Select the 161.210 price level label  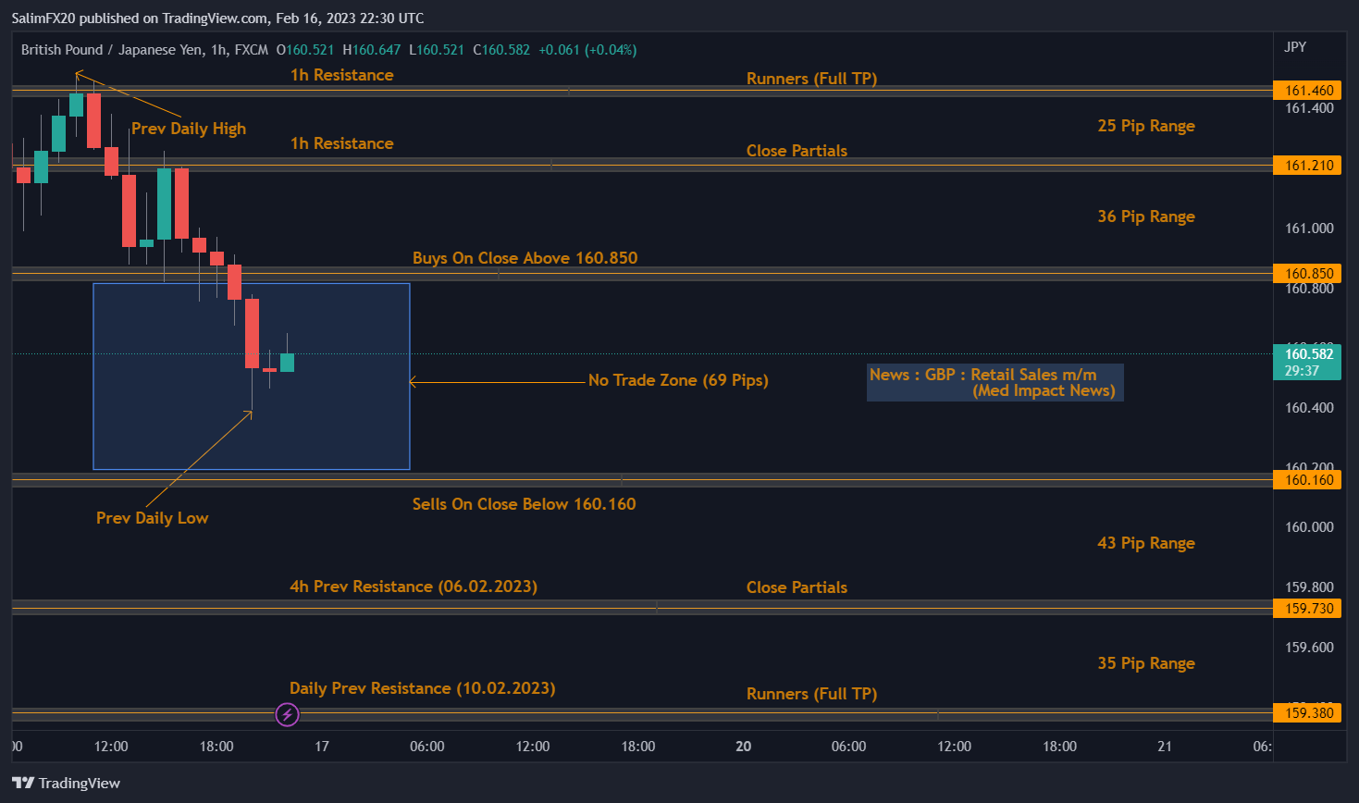tap(1308, 166)
